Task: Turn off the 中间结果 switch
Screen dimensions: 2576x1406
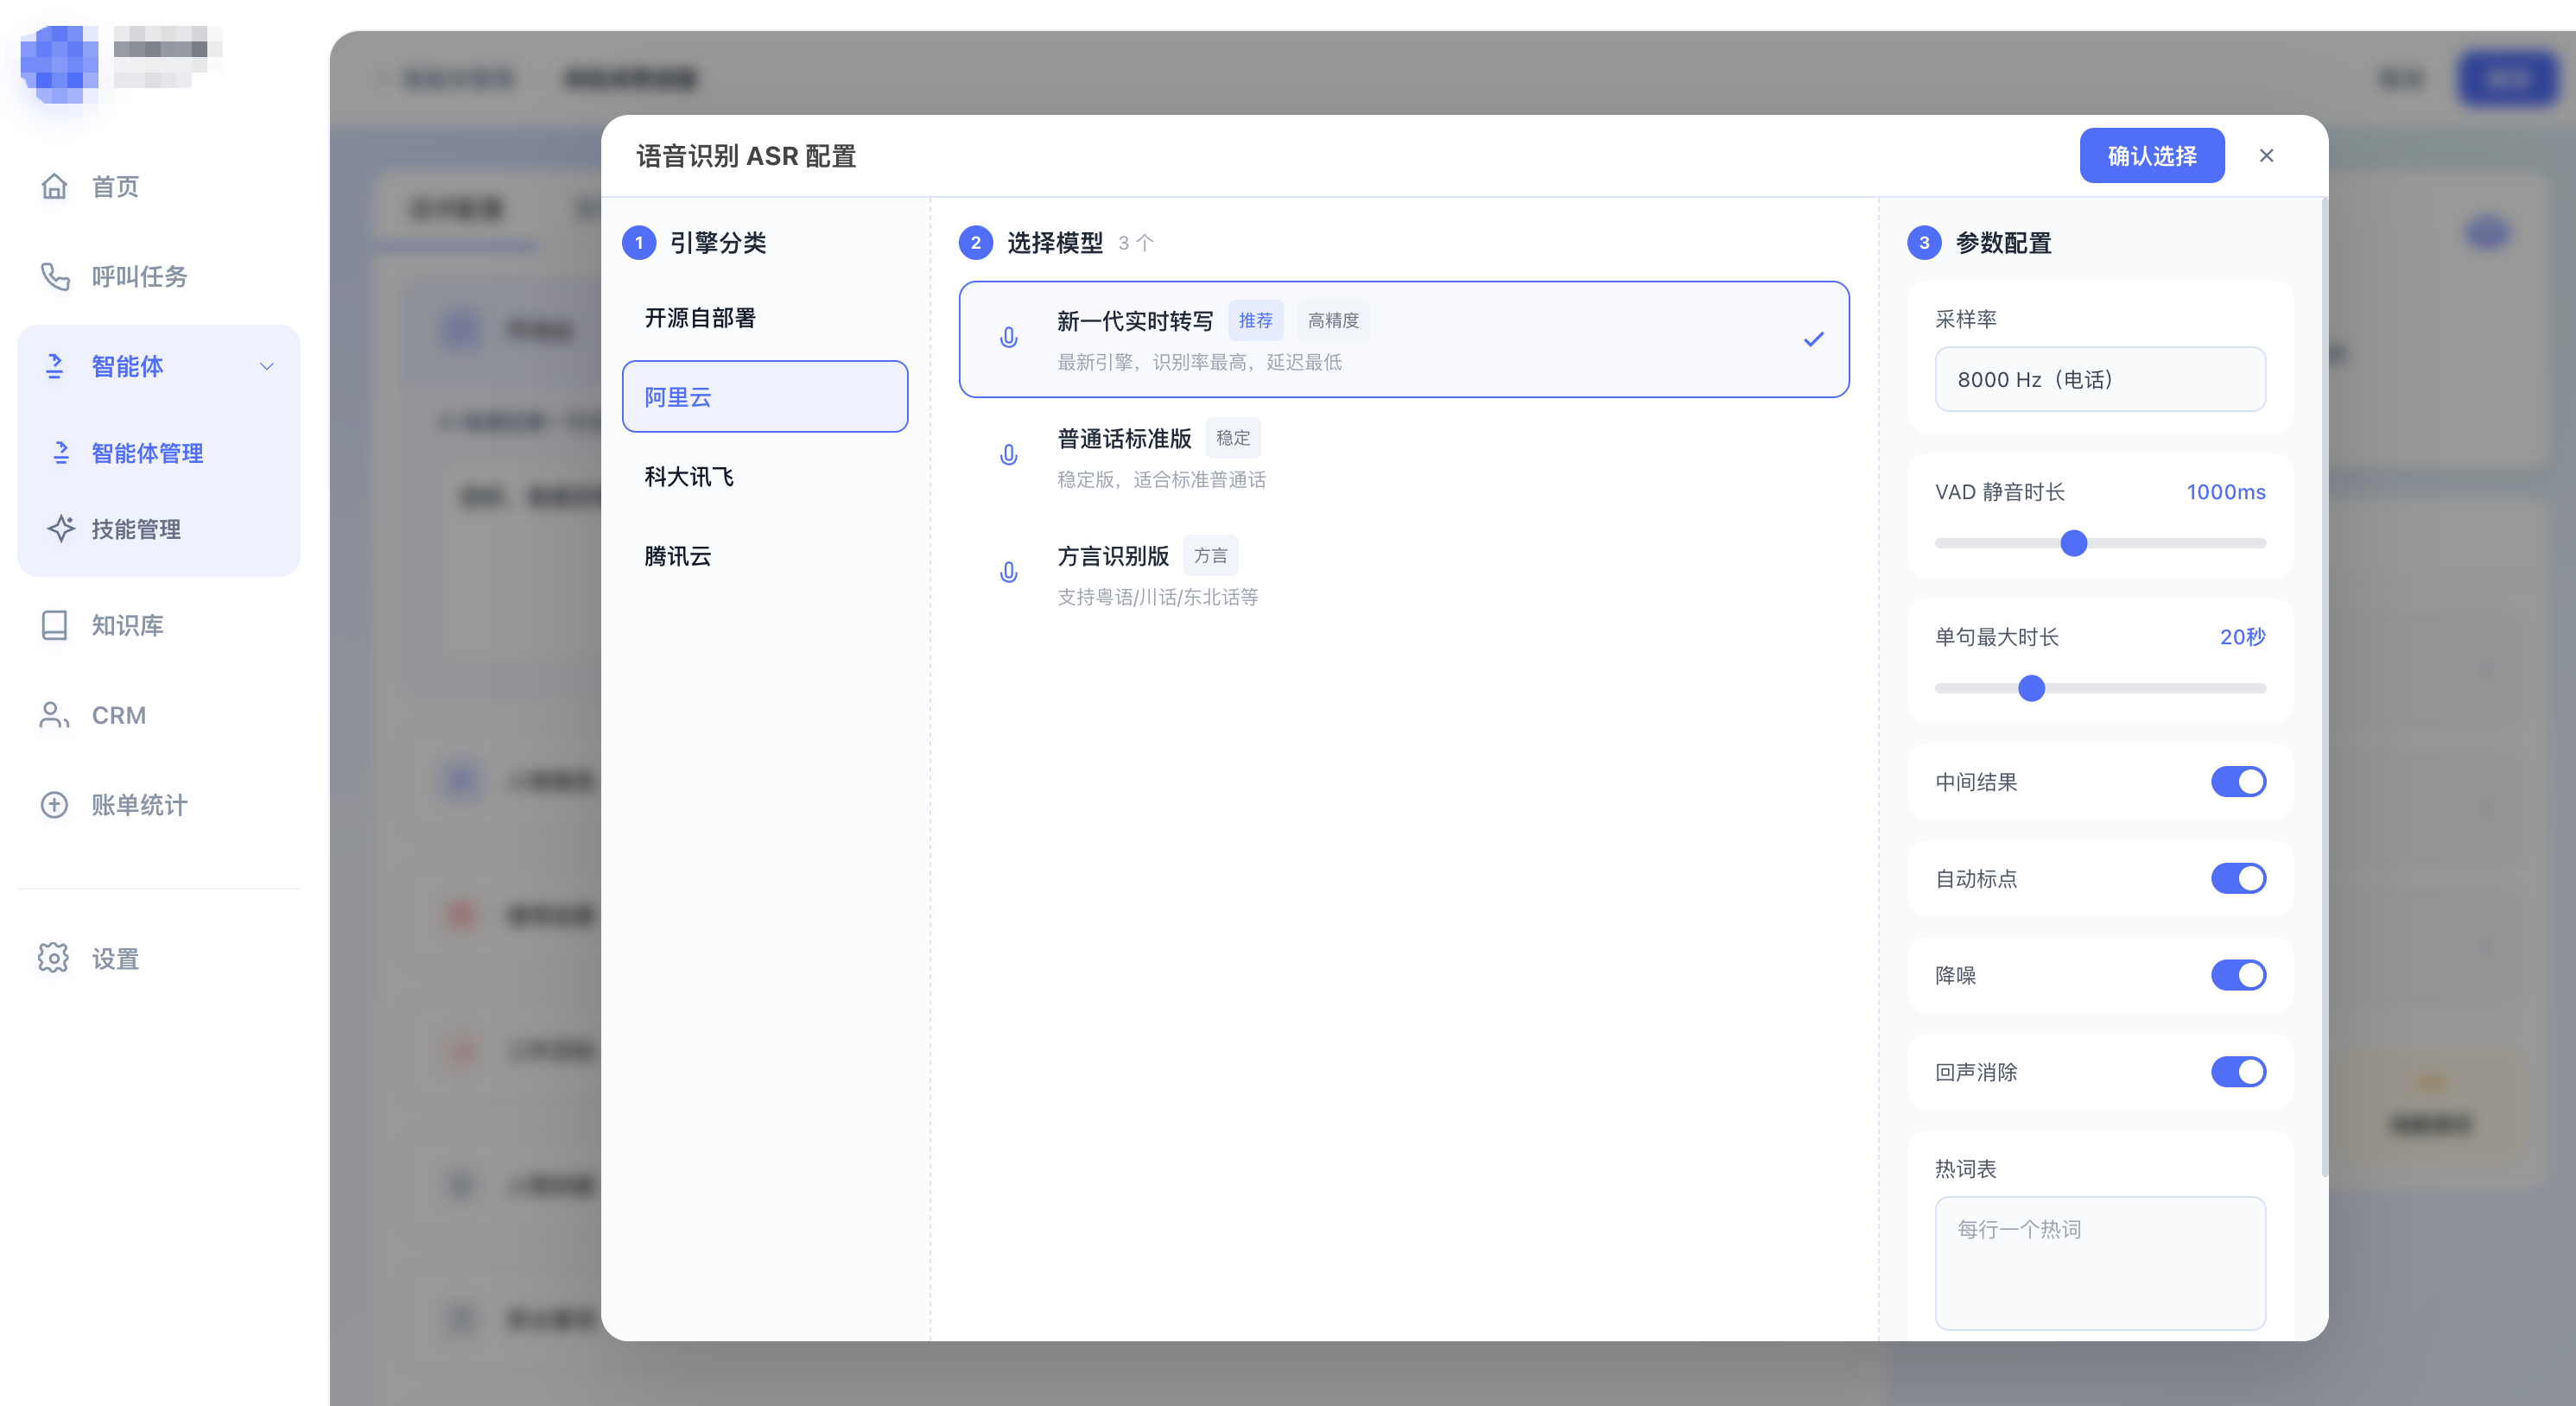Action: tap(2237, 782)
